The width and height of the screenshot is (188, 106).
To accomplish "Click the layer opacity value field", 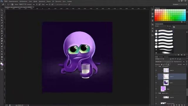I will click(184, 62).
